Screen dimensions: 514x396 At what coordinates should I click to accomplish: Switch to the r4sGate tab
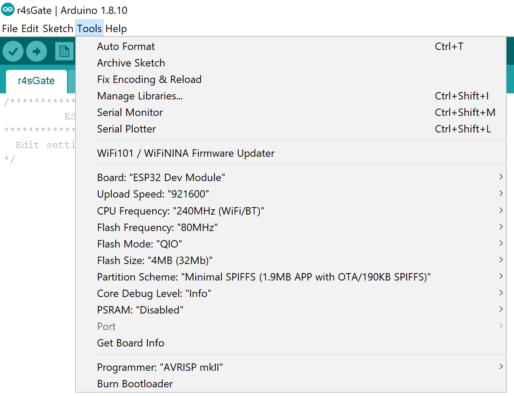(x=36, y=81)
